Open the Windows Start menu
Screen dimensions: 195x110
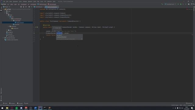[x=2, y=108]
